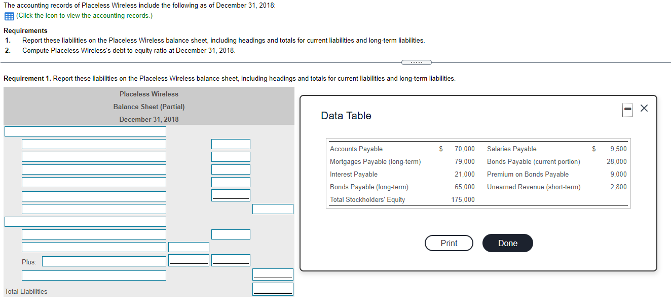Click the Balance Sheet (Partial) heading
The image size is (671, 308).
[149, 107]
